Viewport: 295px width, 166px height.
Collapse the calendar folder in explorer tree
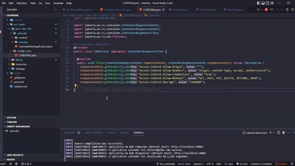[x=11, y=33]
